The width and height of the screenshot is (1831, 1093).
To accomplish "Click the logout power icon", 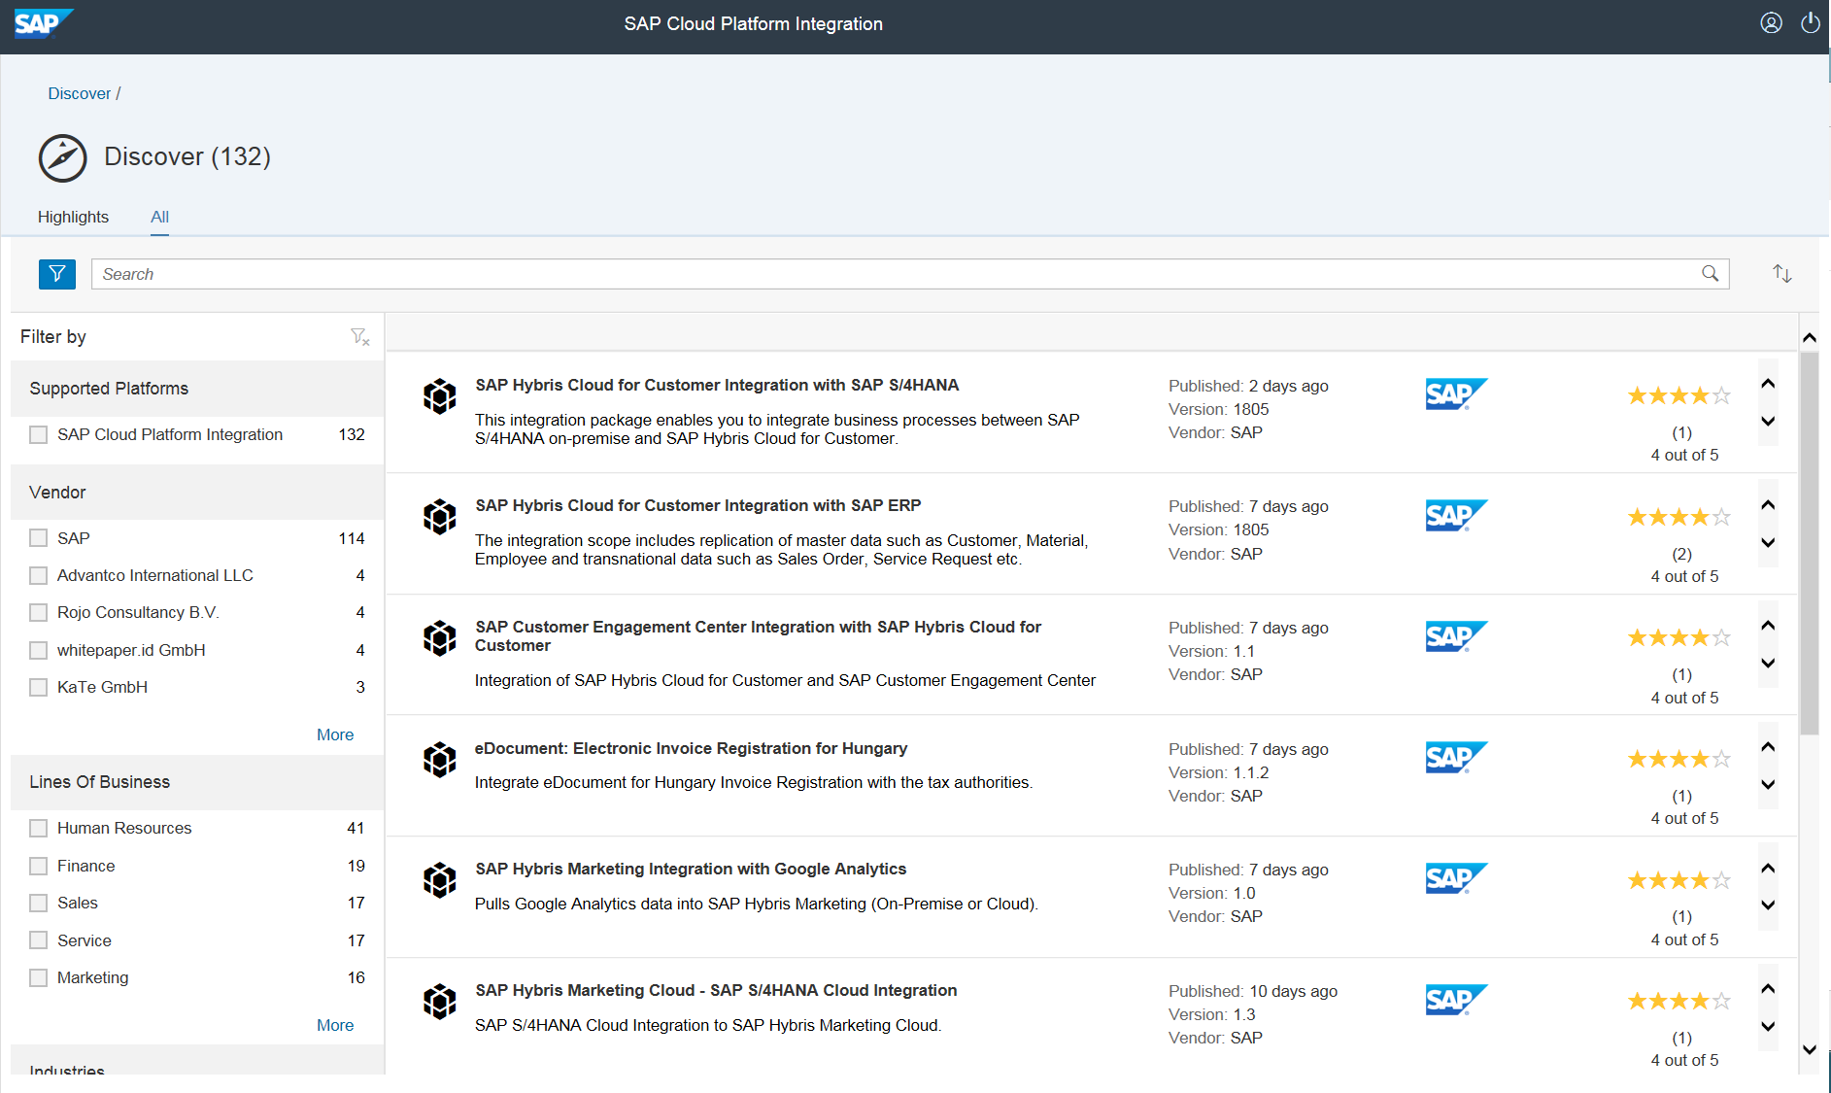I will pyautogui.click(x=1811, y=23).
